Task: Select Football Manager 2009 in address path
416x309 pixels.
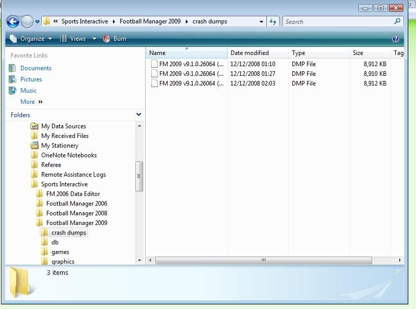Action: click(x=150, y=21)
